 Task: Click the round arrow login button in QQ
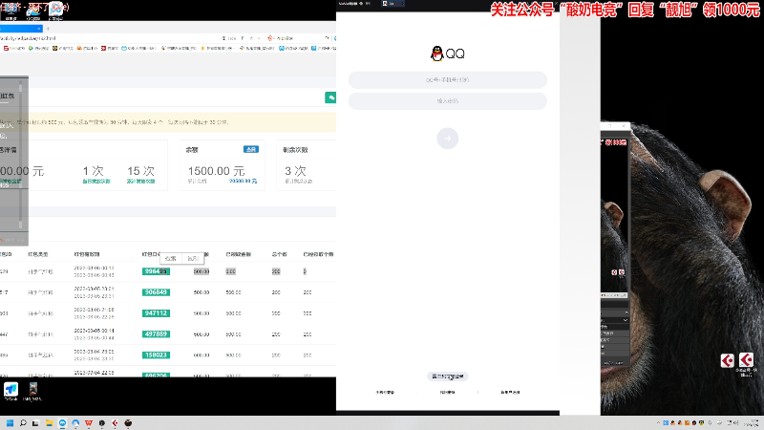point(447,139)
